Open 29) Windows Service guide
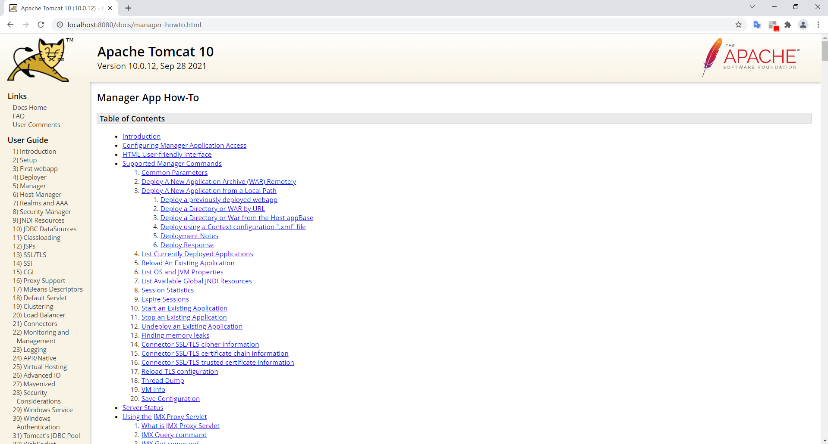Image resolution: width=828 pixels, height=444 pixels. click(43, 410)
